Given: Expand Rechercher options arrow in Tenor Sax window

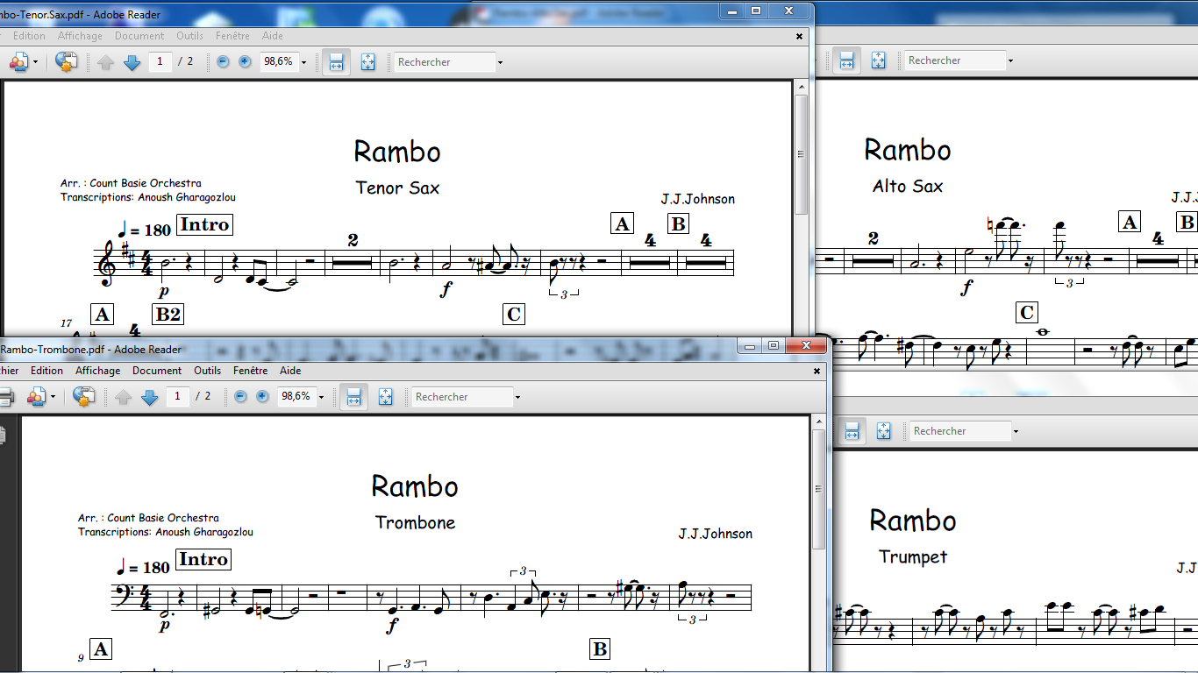Looking at the screenshot, I should 500,62.
